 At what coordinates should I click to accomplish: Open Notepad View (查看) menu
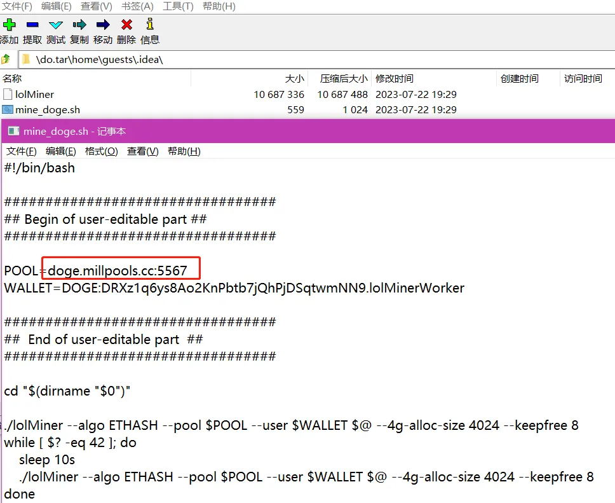pyautogui.click(x=142, y=151)
